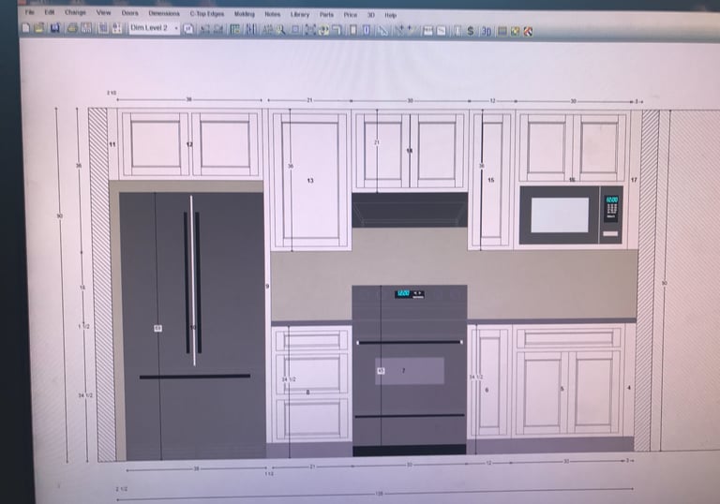The height and width of the screenshot is (504, 720).
Task: Select base cabinet number 5
Action: 568,380
